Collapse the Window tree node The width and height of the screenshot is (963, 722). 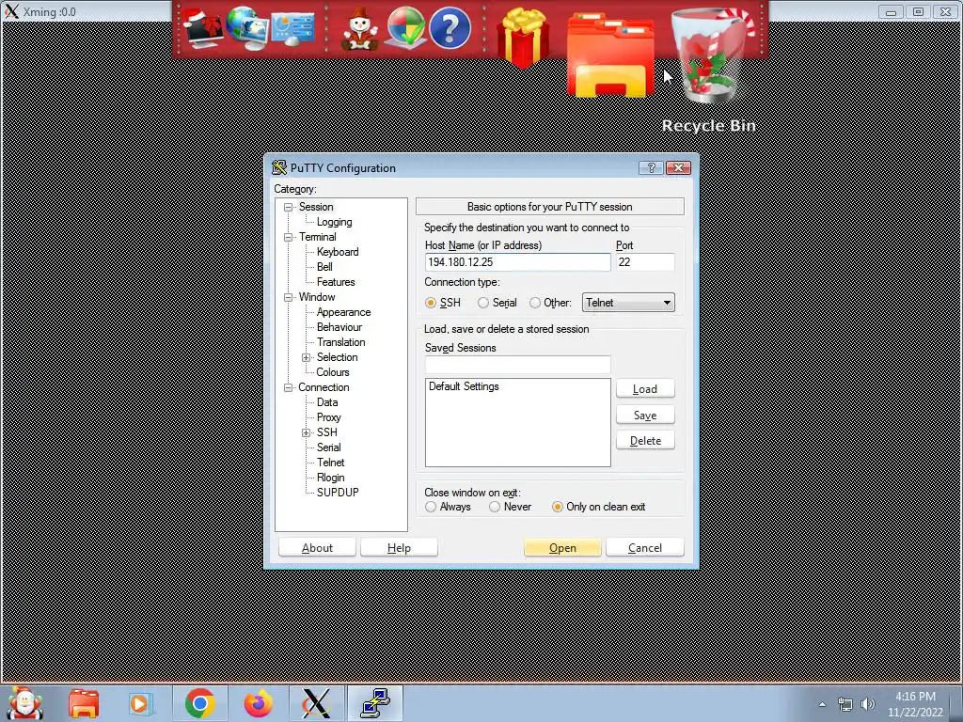click(288, 298)
